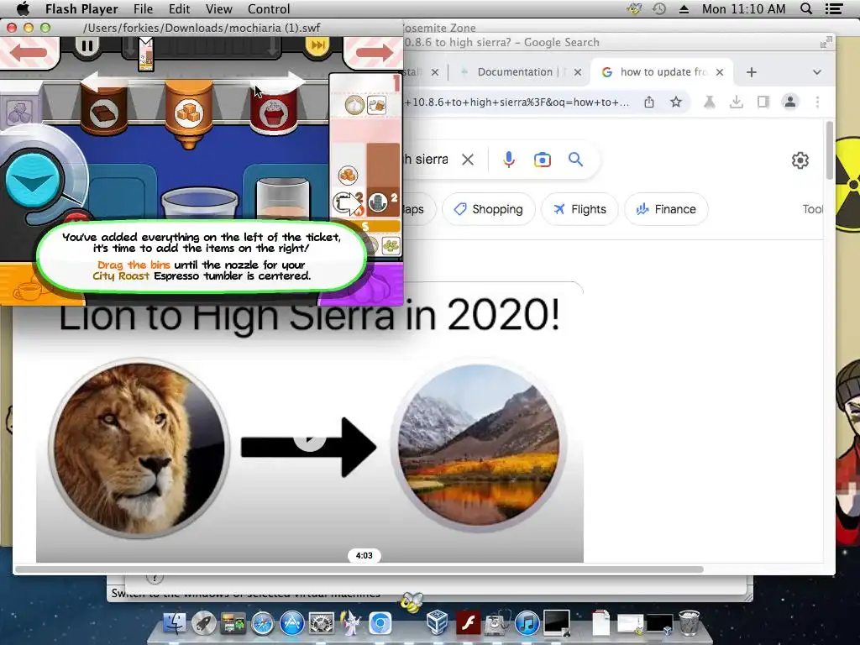The width and height of the screenshot is (860, 645).
Task: Open Finder from the Dock
Action: tap(175, 624)
